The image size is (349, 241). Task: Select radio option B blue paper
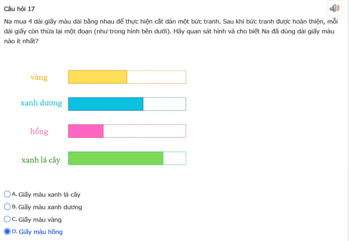[7, 207]
